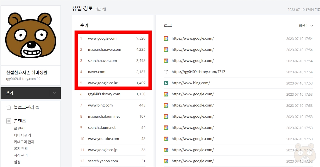Image resolution: width=320 pixels, height=167 pixels.
Task: Click the 9,520 visit count
Action: [x=141, y=38]
